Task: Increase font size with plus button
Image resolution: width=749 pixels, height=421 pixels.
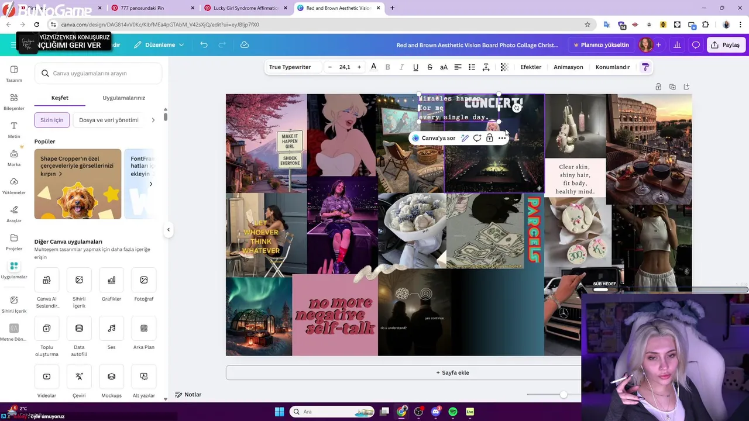Action: tap(359, 67)
